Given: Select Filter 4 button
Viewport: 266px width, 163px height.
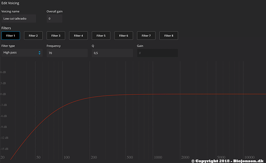Looking at the screenshot, I should pyautogui.click(x=78, y=36).
